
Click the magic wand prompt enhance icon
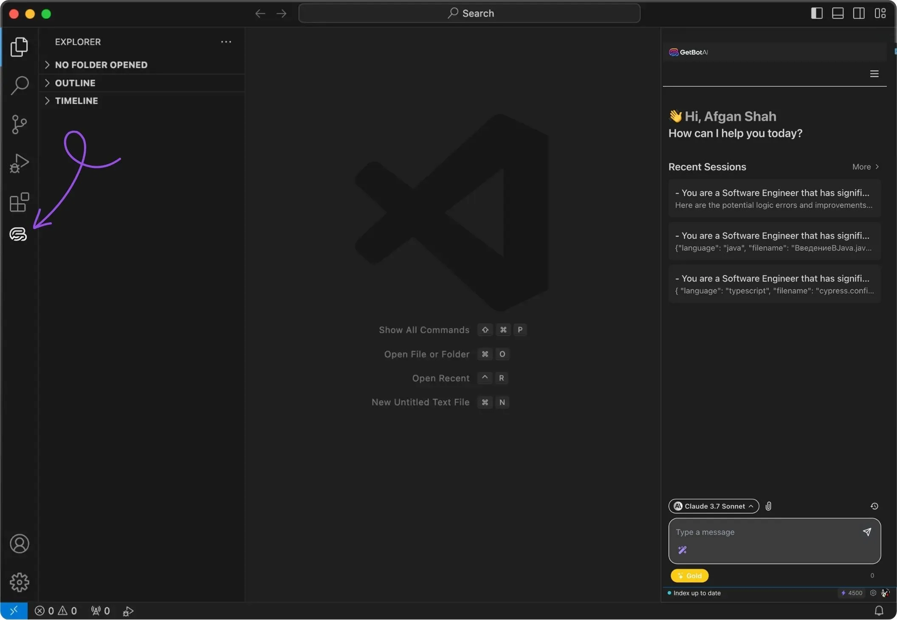coord(682,550)
